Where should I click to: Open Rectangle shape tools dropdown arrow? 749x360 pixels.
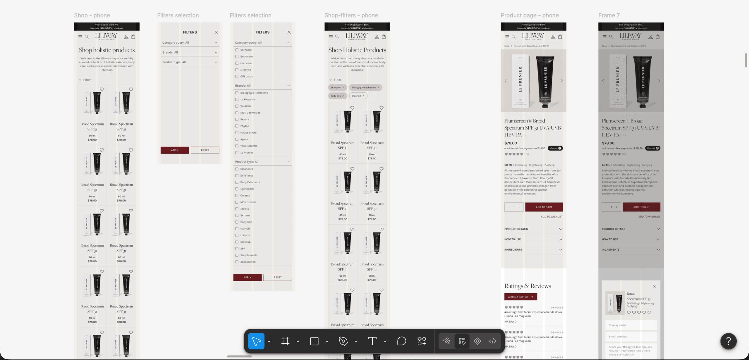click(327, 341)
